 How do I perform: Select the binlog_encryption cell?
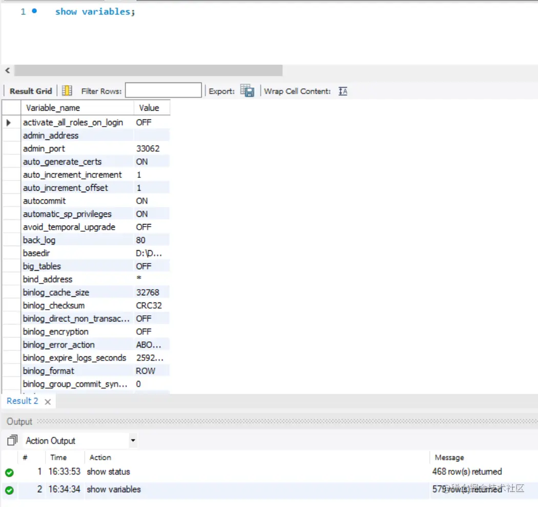[77, 331]
